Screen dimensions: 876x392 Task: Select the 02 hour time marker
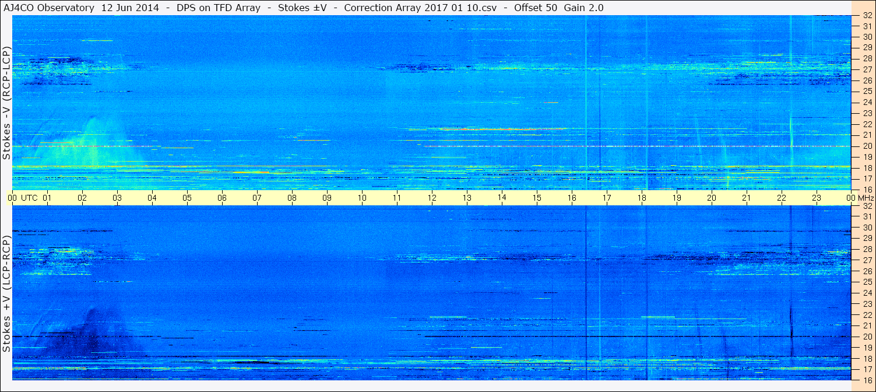(82, 198)
